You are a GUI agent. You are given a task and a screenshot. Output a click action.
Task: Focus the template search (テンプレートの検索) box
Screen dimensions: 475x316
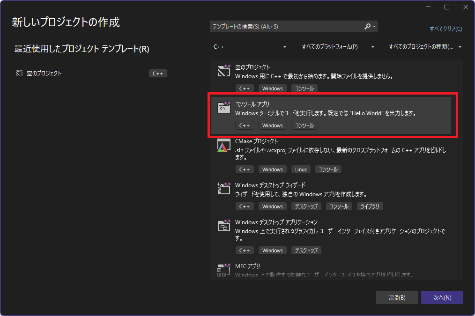(286, 27)
